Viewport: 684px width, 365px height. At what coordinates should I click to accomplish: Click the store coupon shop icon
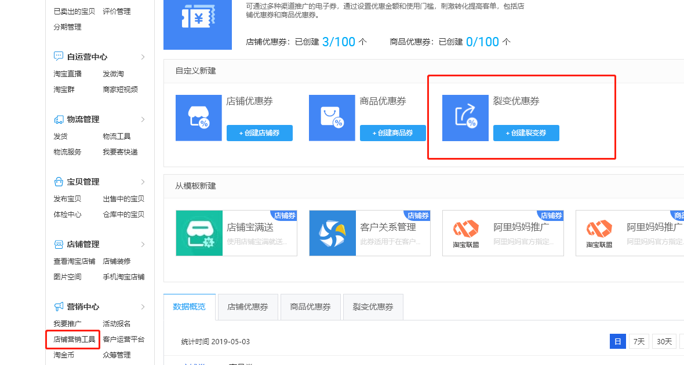point(199,118)
